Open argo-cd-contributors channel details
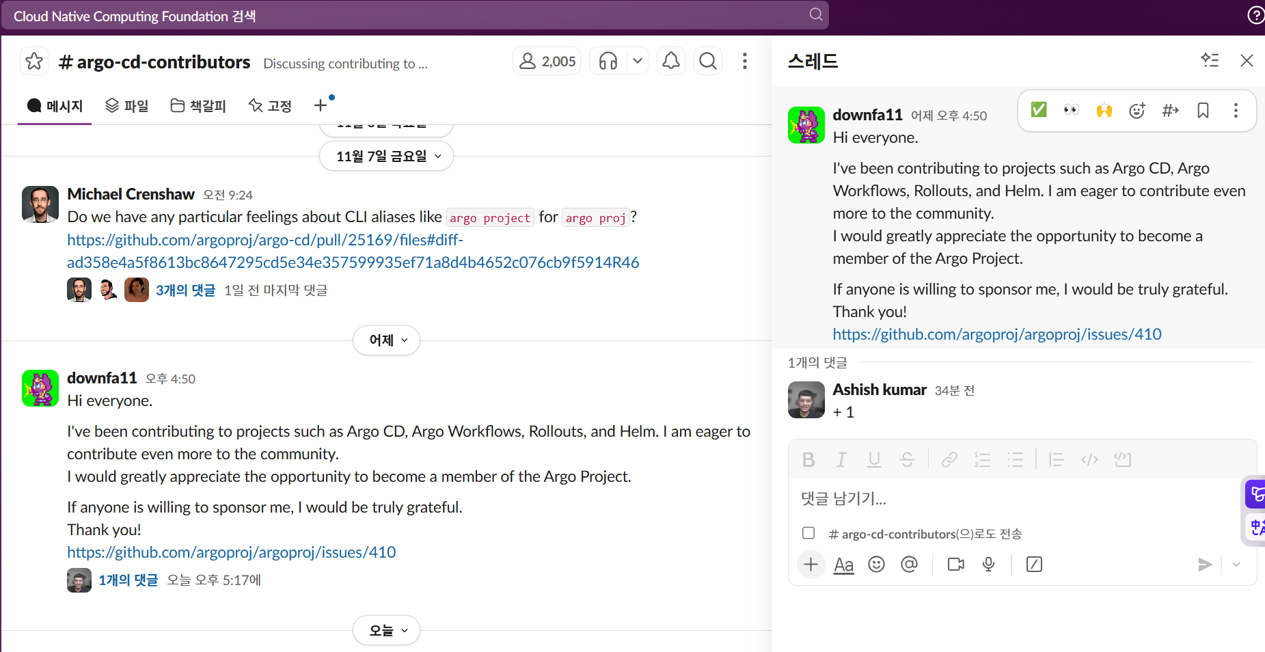 [154, 62]
